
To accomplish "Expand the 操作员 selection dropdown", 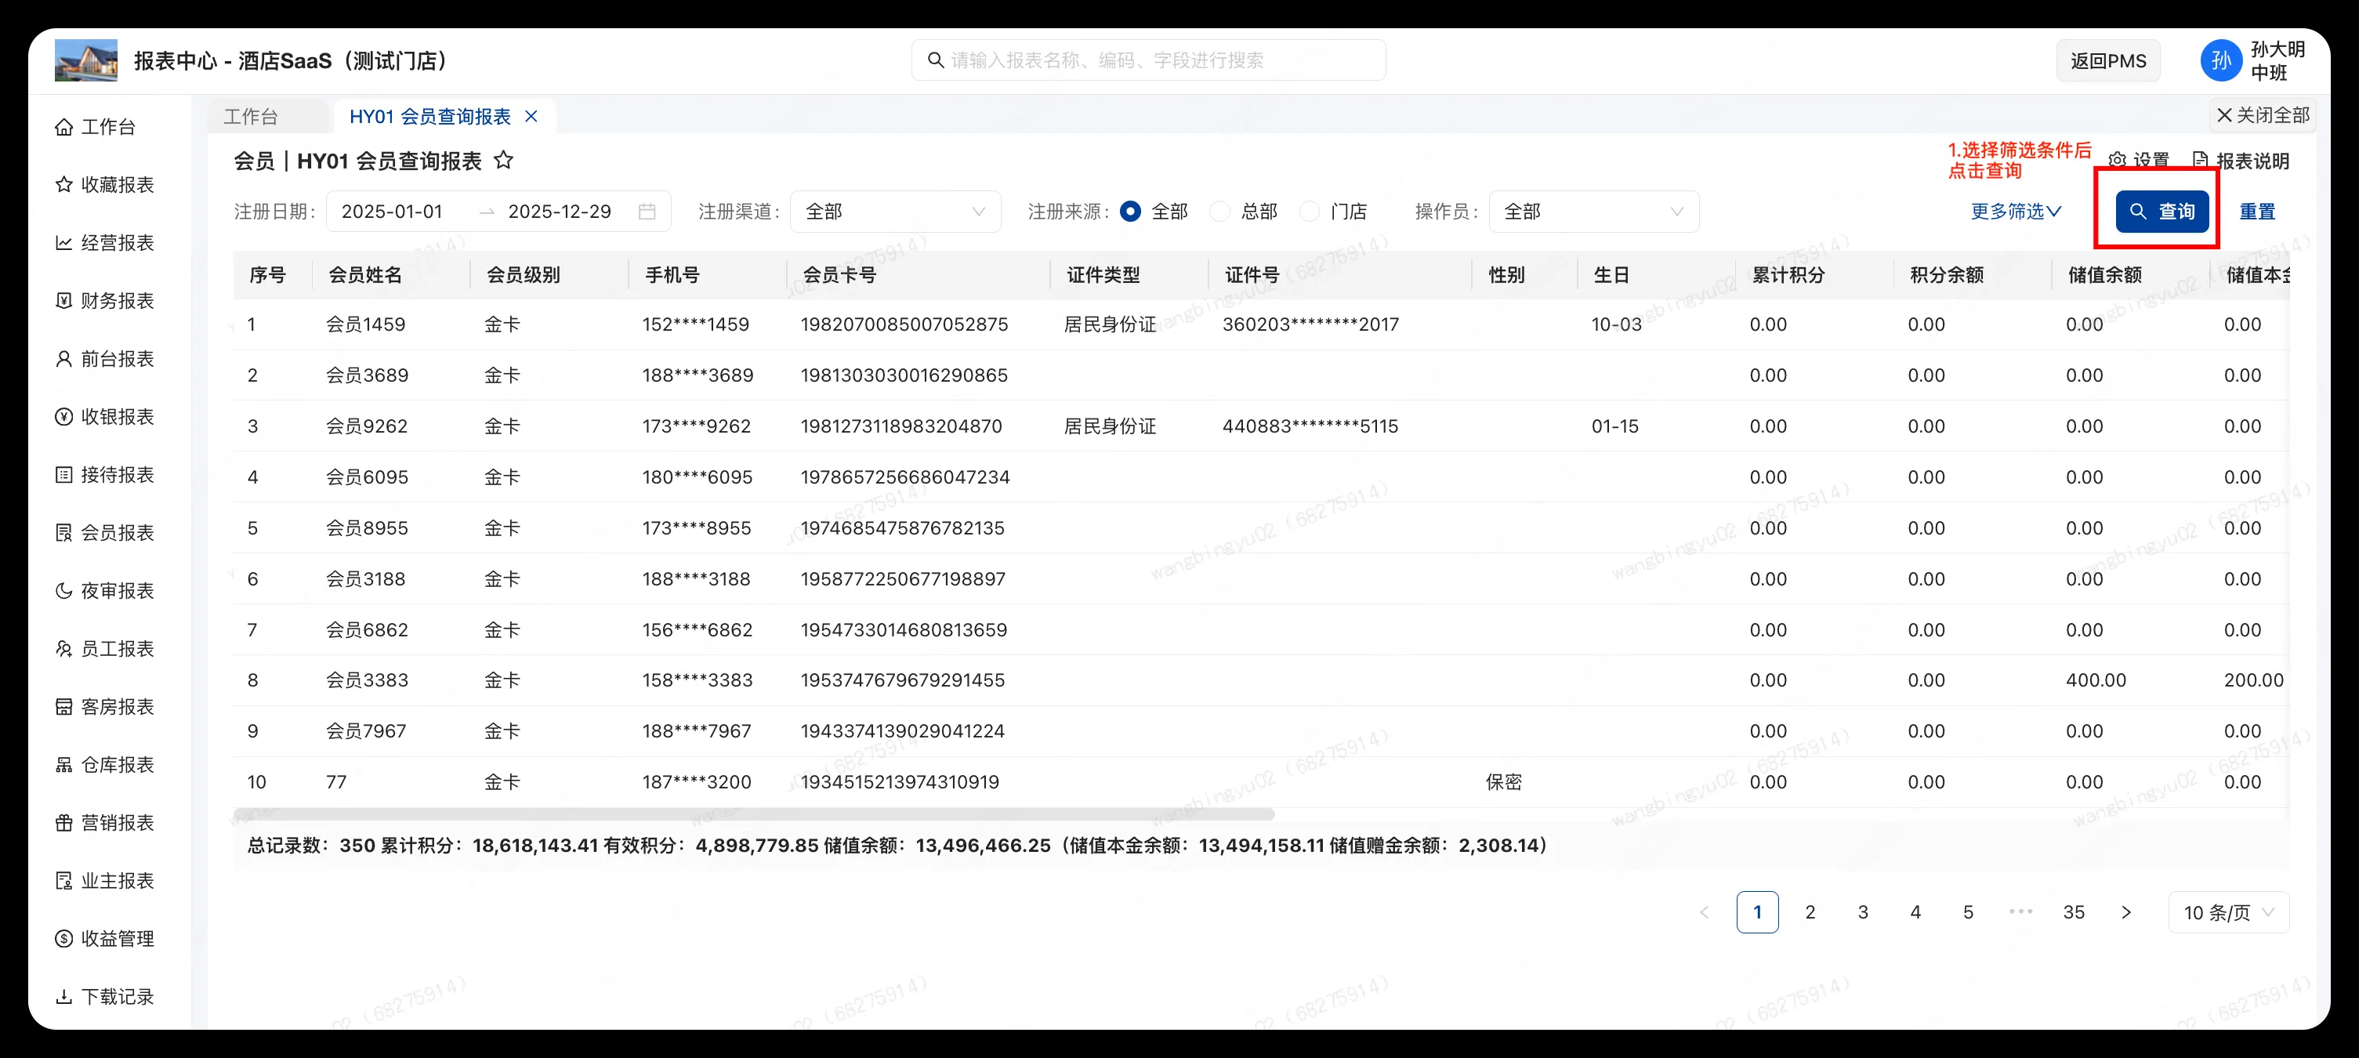I will click(1593, 211).
